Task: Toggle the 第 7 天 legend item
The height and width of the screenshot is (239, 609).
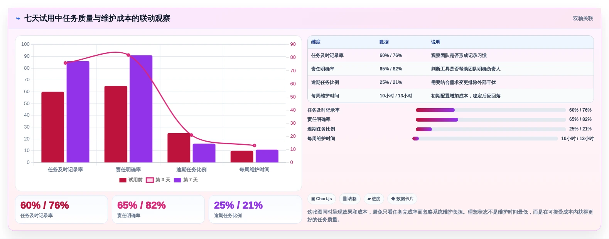Action: [x=186, y=180]
